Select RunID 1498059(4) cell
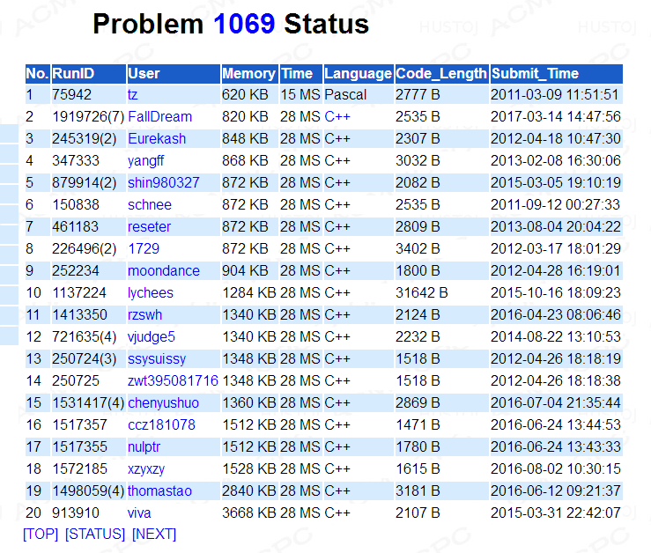 pos(88,490)
